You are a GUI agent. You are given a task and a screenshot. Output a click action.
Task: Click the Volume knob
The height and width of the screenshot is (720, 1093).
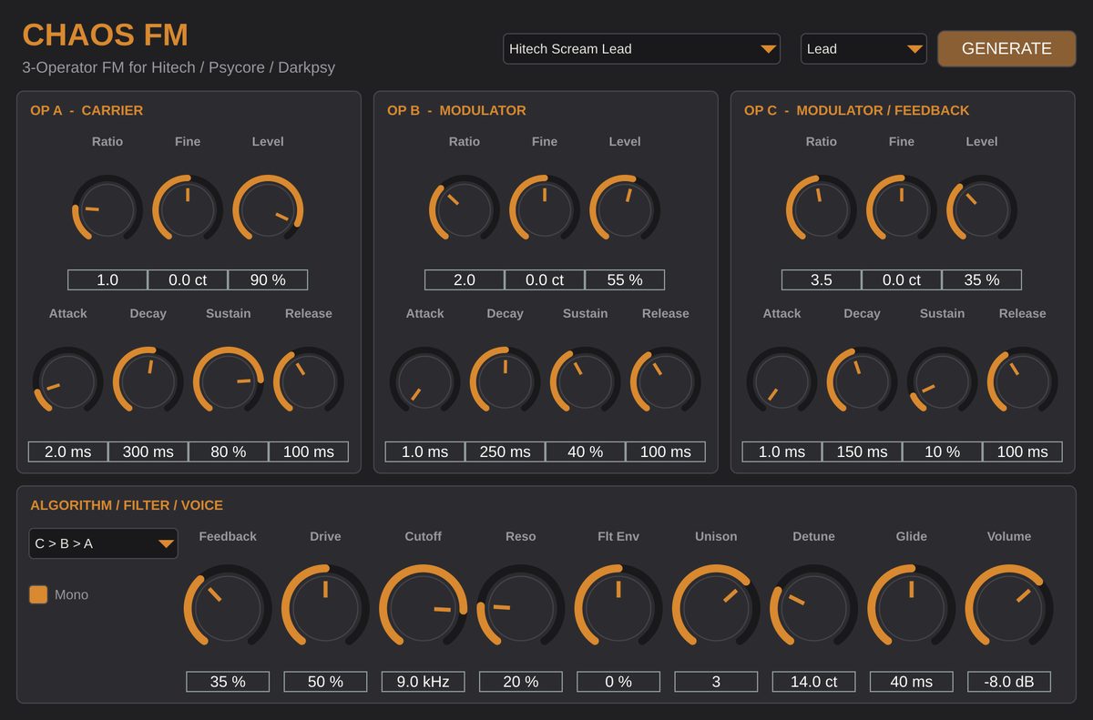click(1009, 608)
